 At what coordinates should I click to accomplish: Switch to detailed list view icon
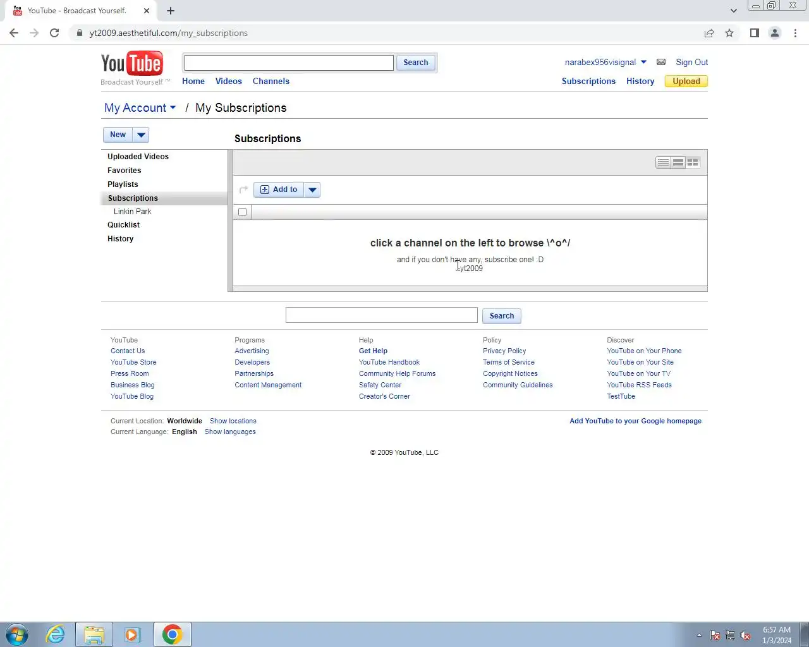pos(678,162)
